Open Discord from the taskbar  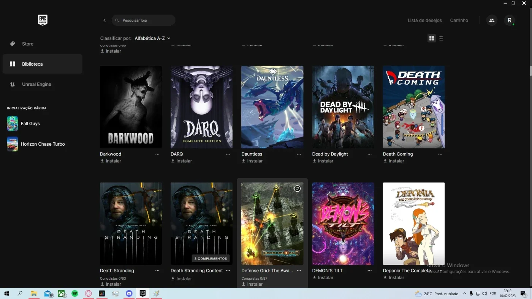(x=129, y=293)
